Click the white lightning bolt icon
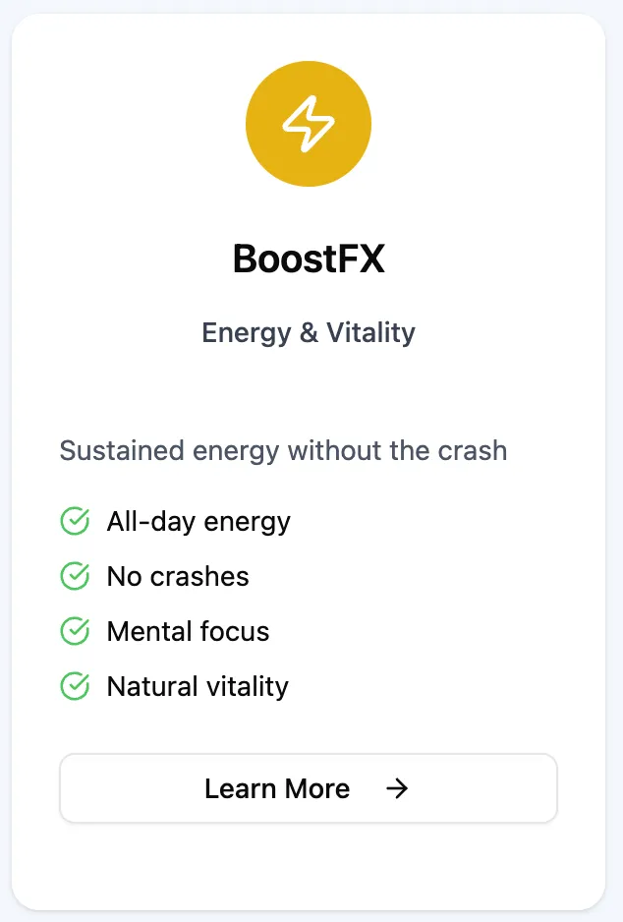 pyautogui.click(x=309, y=124)
